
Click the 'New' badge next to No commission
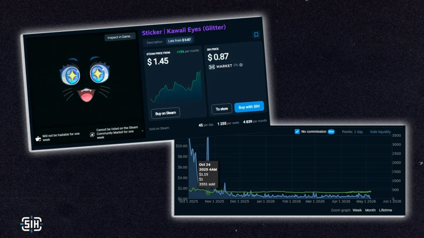pos(331,132)
